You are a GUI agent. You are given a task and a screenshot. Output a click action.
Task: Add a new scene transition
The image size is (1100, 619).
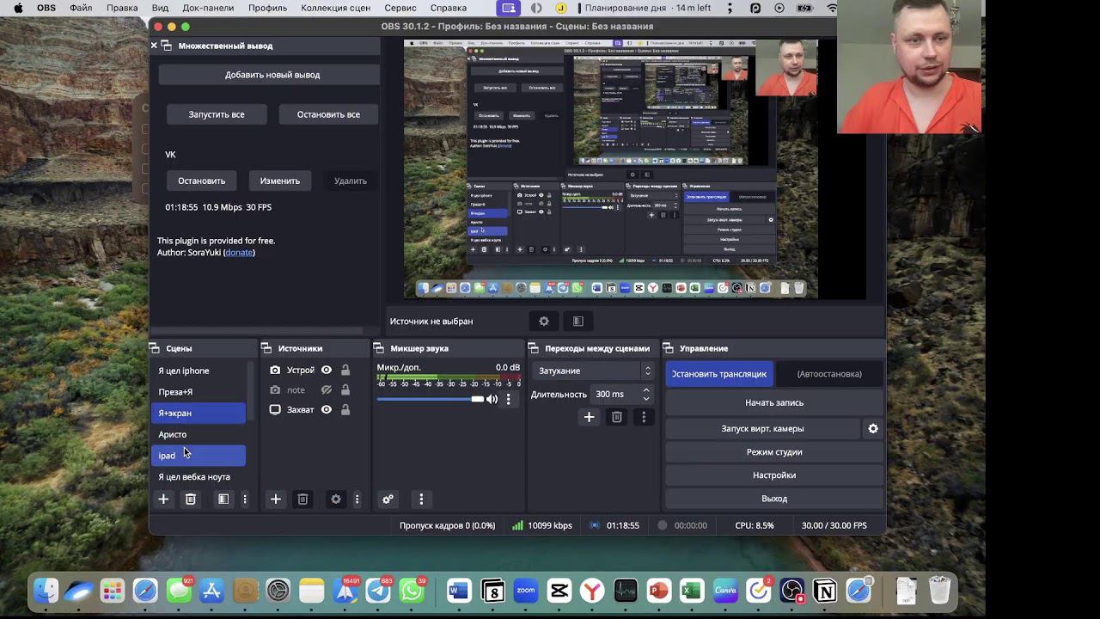click(x=589, y=417)
